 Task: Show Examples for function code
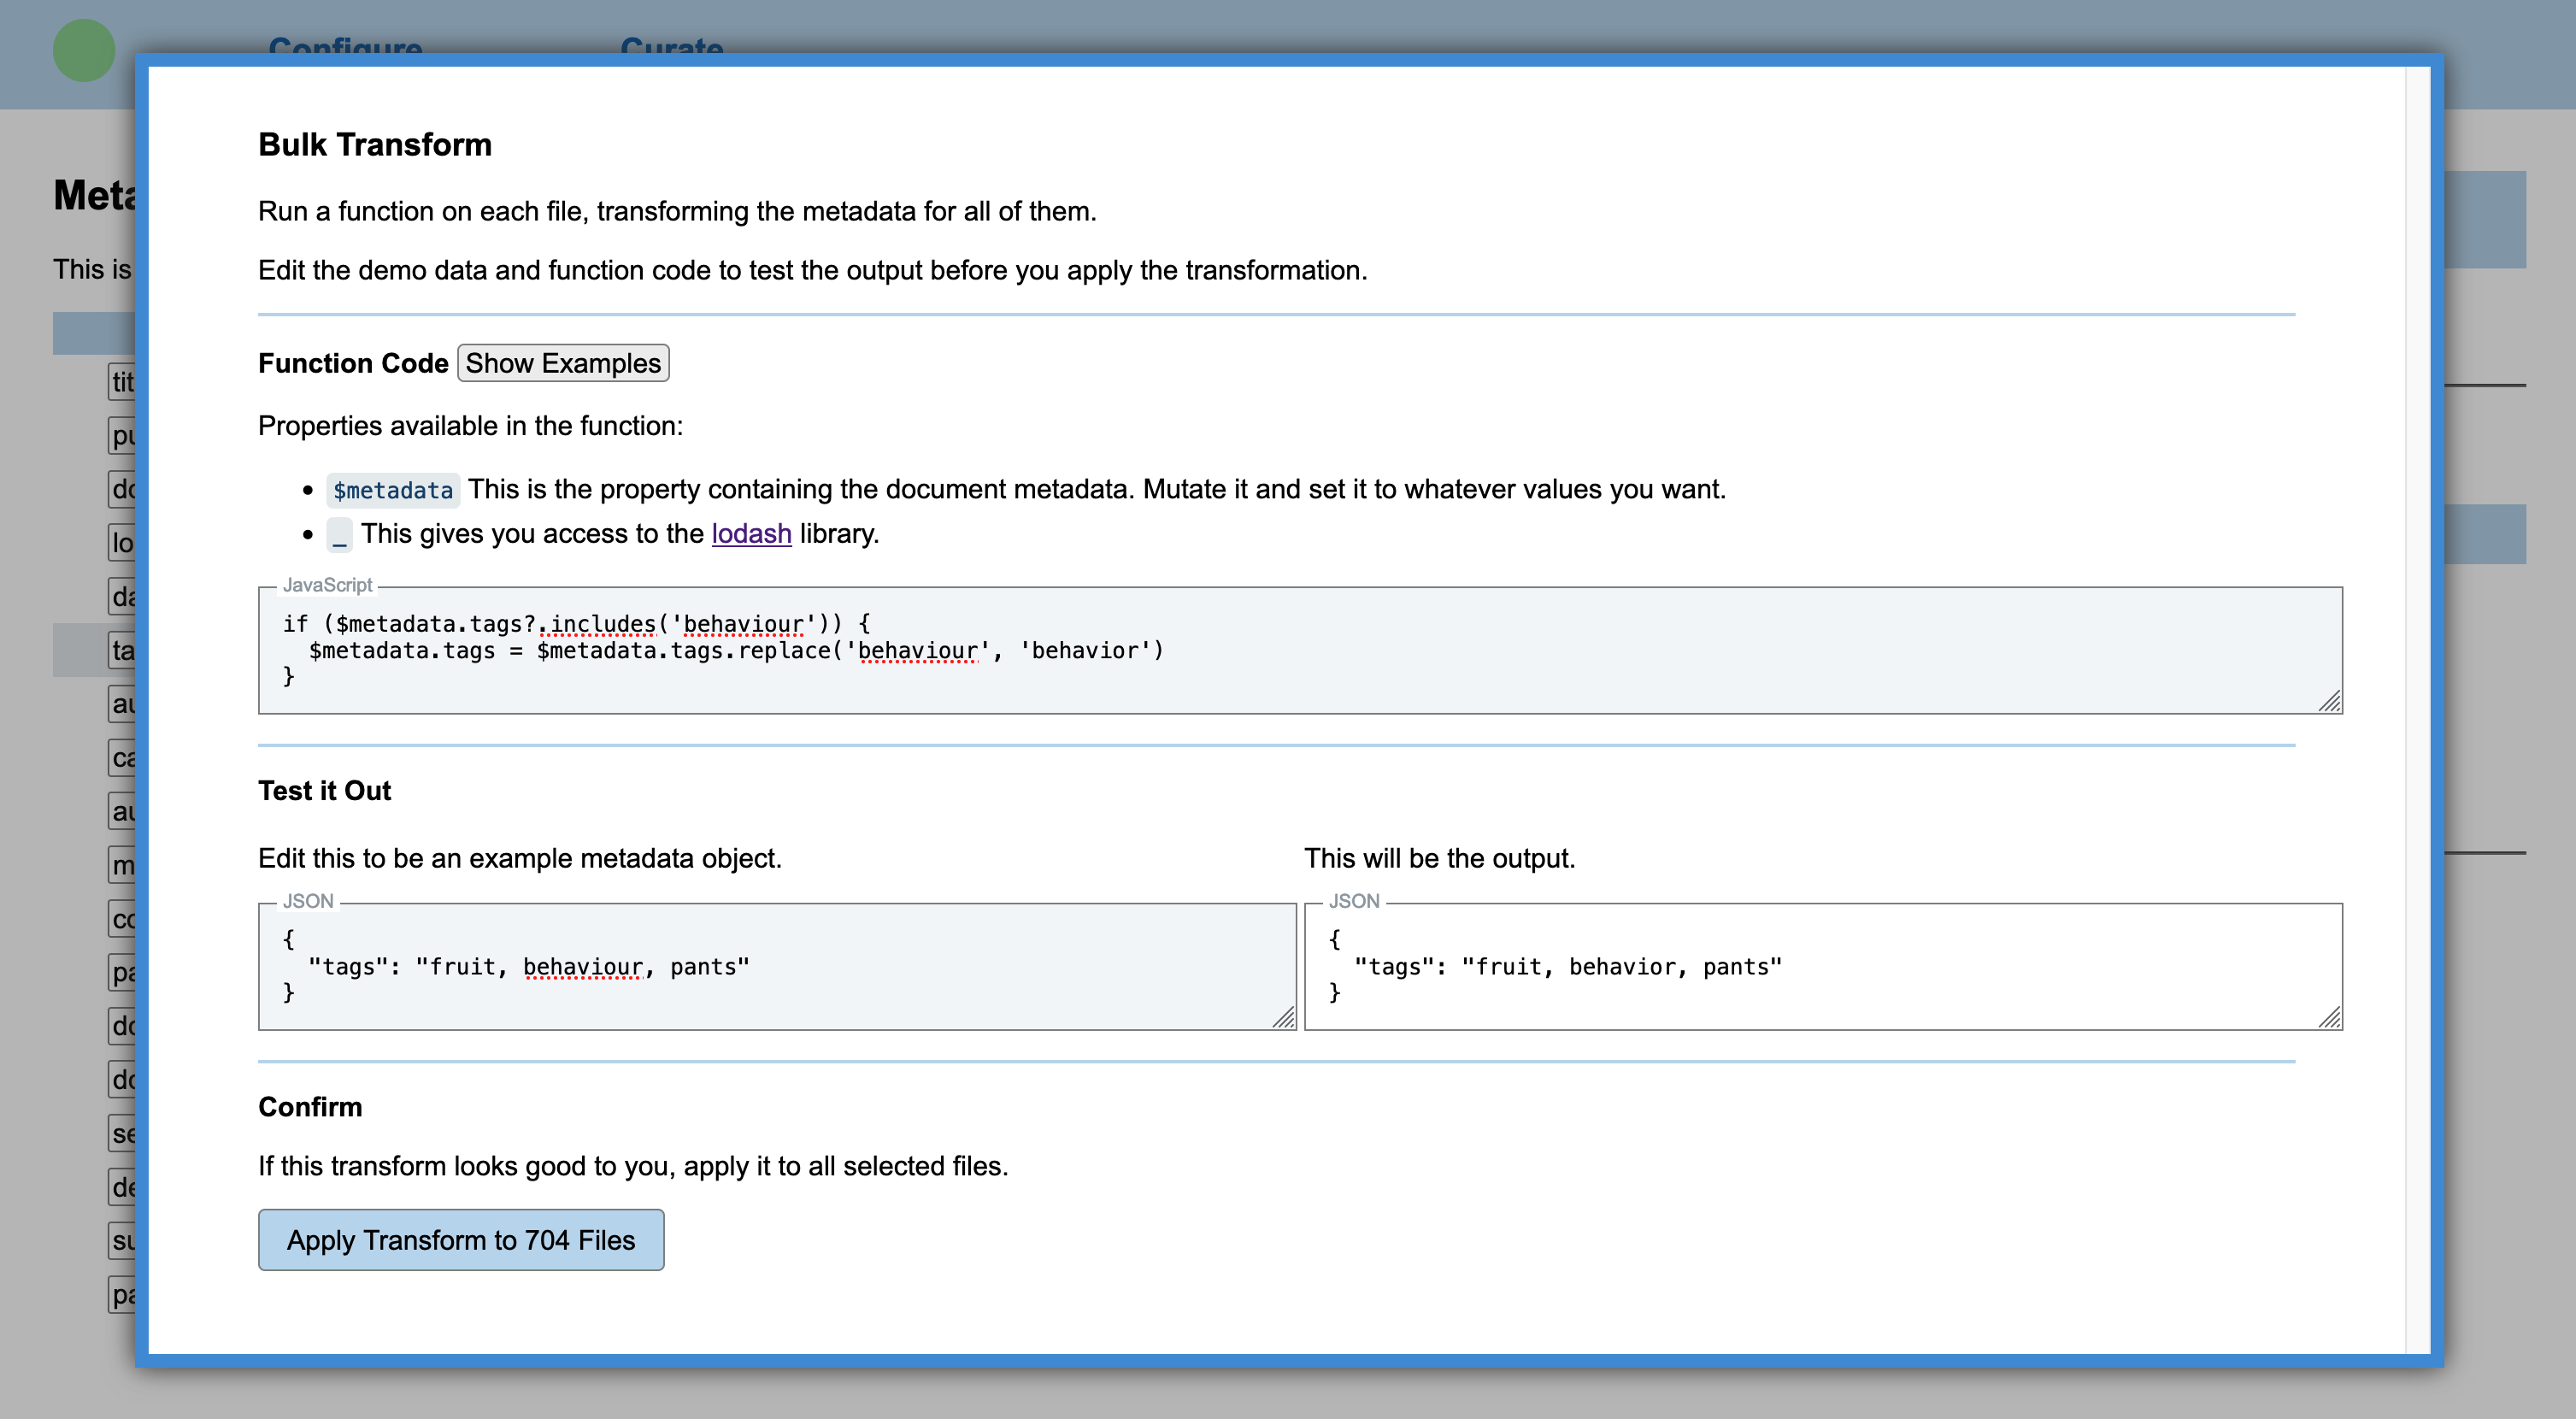tap(564, 363)
